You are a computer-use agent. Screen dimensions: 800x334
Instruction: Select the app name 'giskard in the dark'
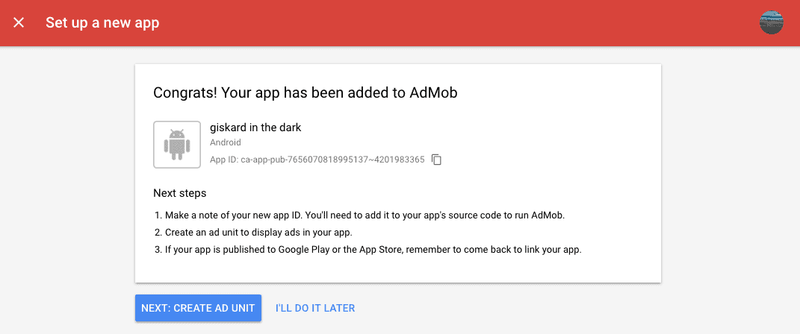click(x=255, y=127)
